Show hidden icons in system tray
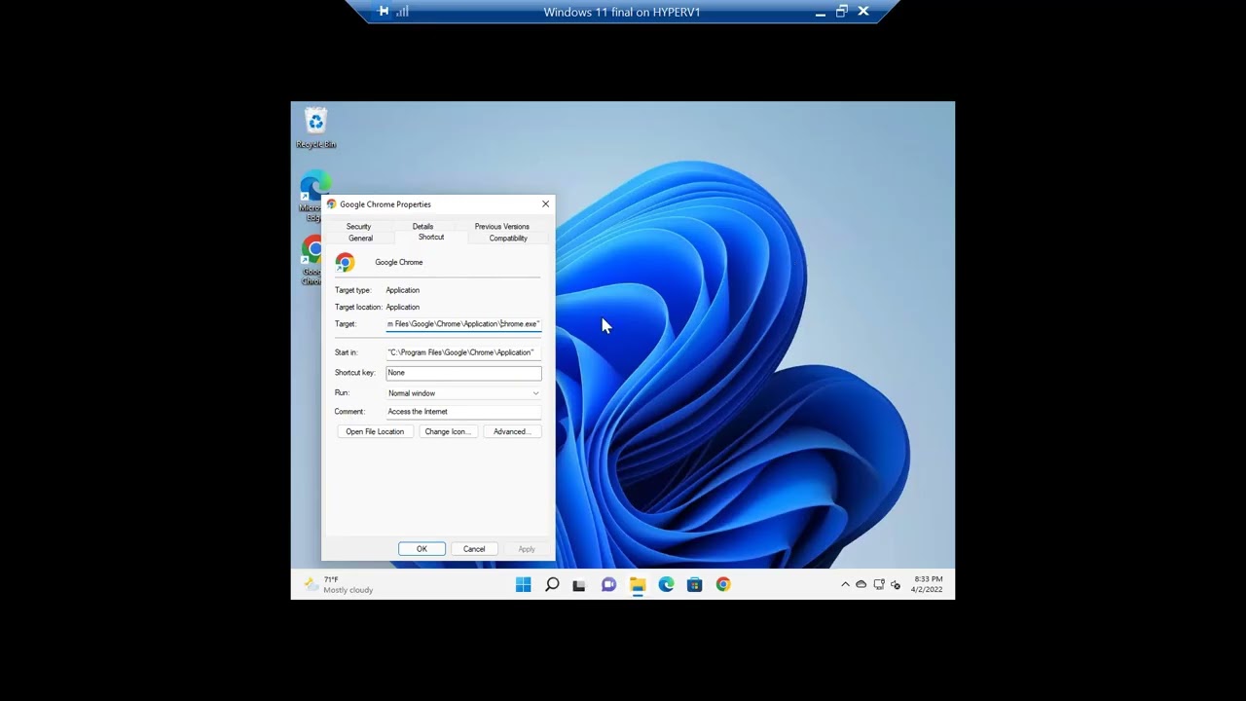1246x701 pixels. (845, 584)
